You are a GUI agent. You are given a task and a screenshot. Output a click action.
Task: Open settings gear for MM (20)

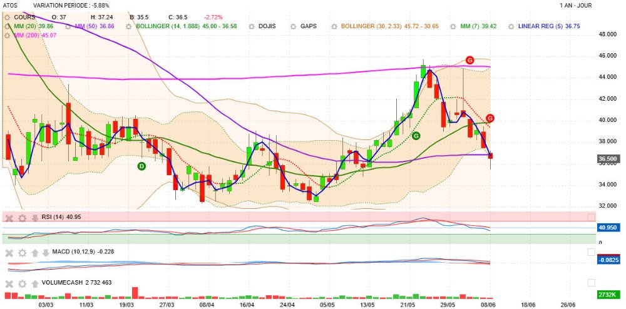[7, 26]
